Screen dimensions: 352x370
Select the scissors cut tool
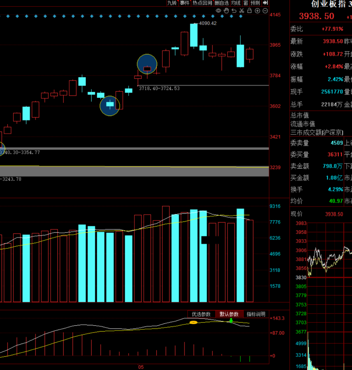click(242, 11)
